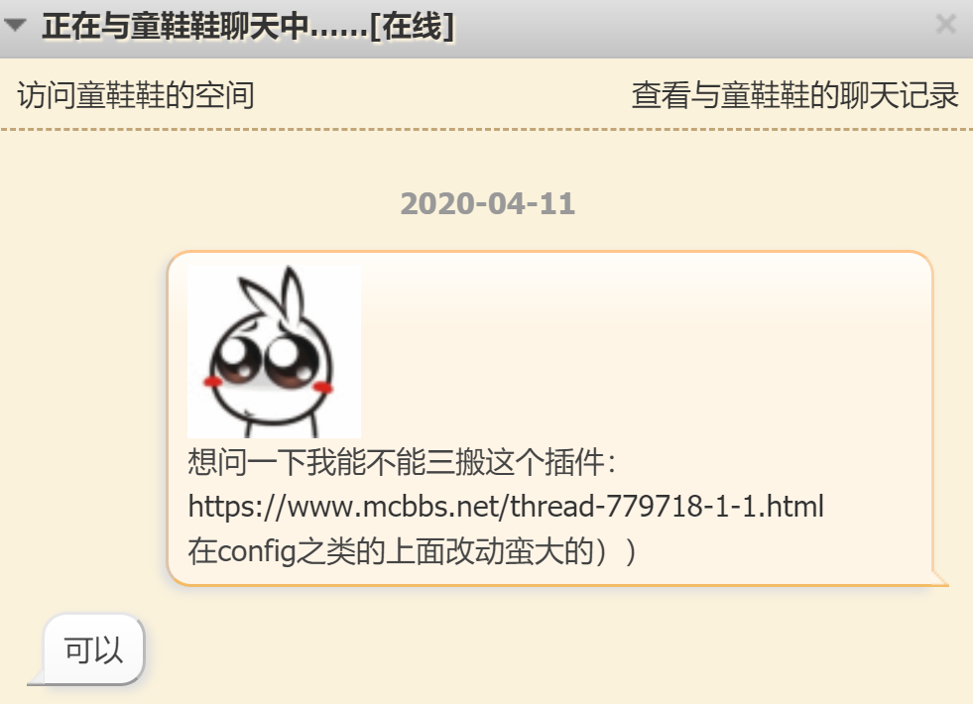
Task: Open the mcbbs.net thread-779718 URL
Action: 506,506
